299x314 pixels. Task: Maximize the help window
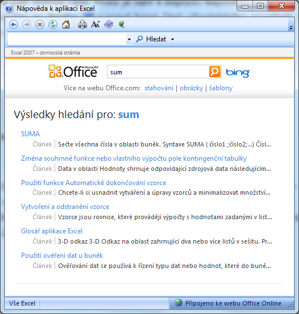pyautogui.click(x=260, y=6)
